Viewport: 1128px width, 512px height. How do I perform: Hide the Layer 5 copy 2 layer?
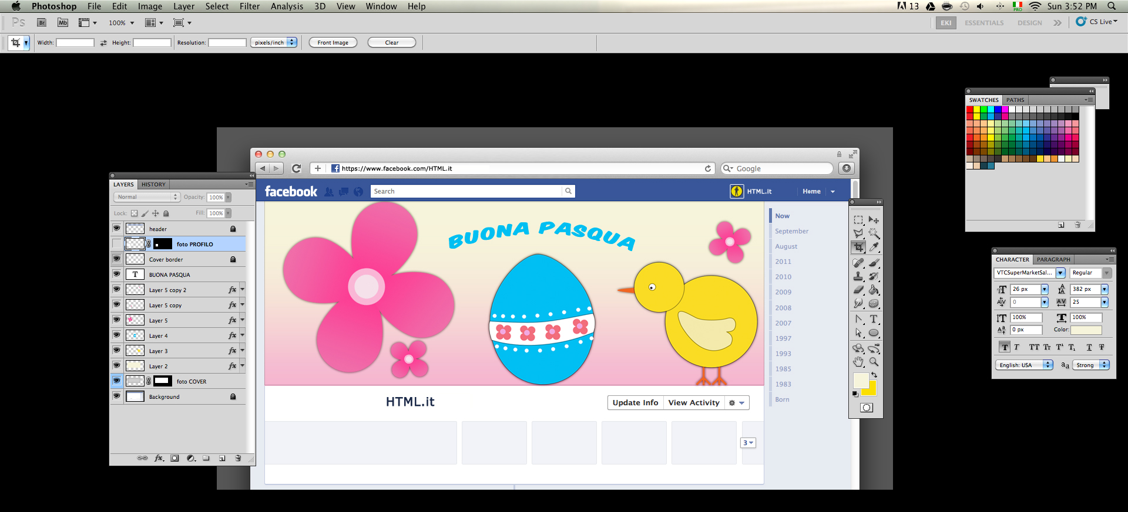point(116,289)
